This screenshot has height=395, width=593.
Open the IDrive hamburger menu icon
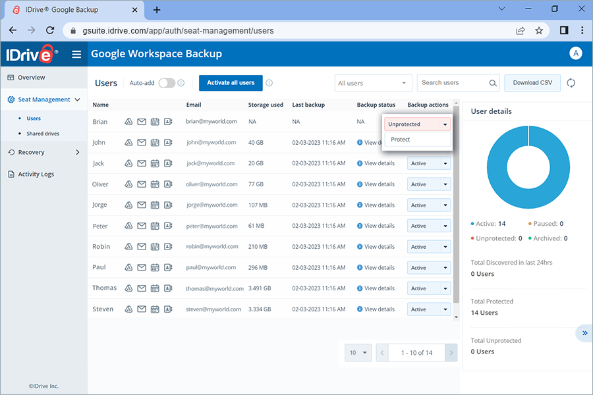tap(76, 54)
